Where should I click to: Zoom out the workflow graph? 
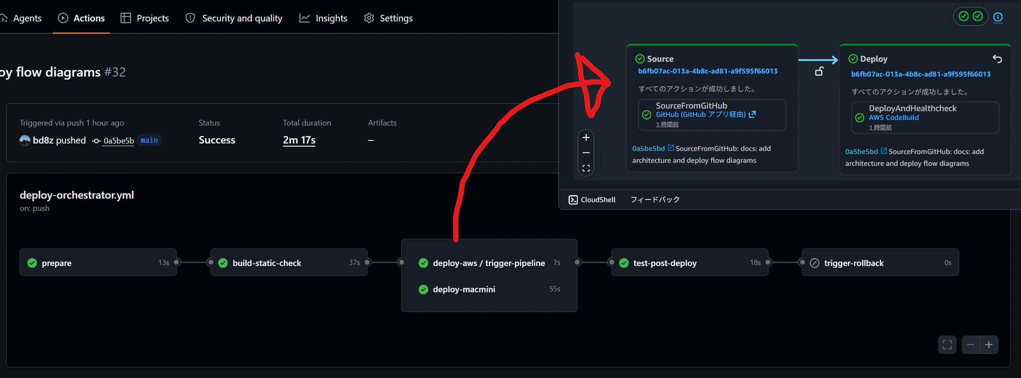971,345
